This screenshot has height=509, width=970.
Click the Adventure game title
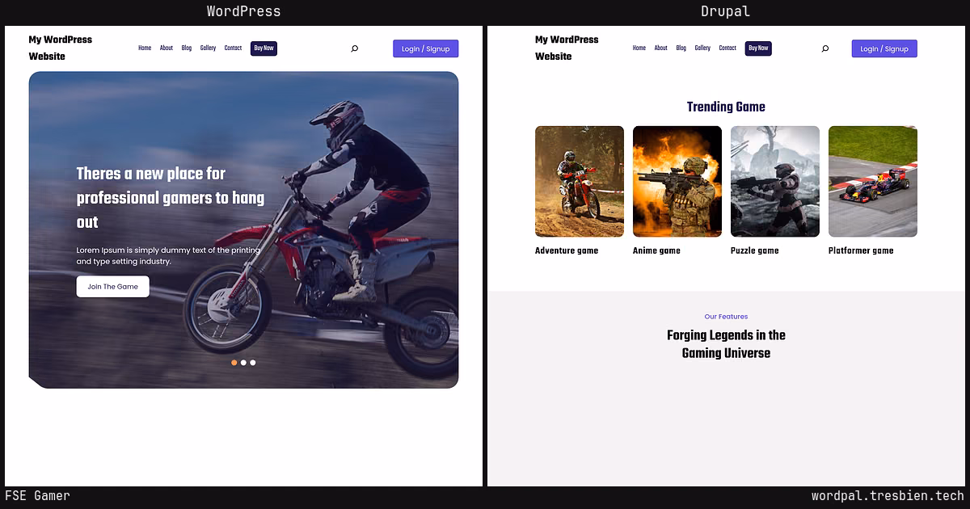click(567, 250)
